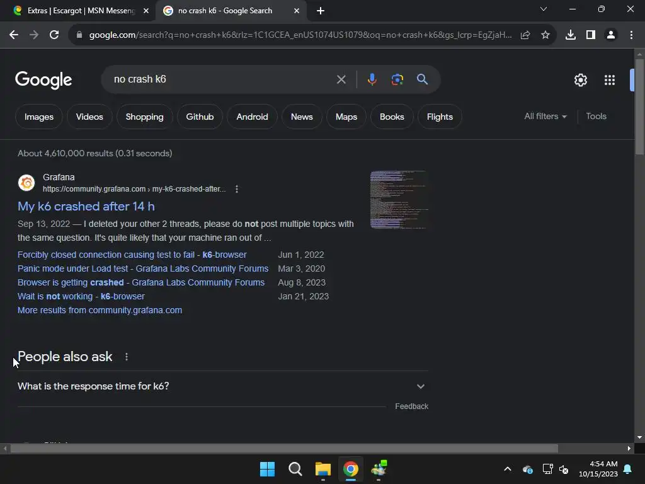The image size is (645, 484).
Task: Open 'Forcibly closed connection causing test to fail' link
Action: click(x=132, y=255)
